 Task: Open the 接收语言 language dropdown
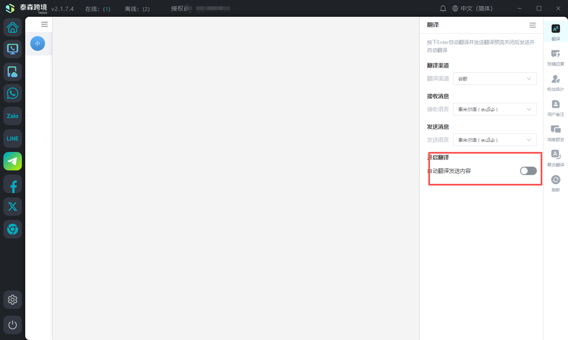click(x=494, y=109)
